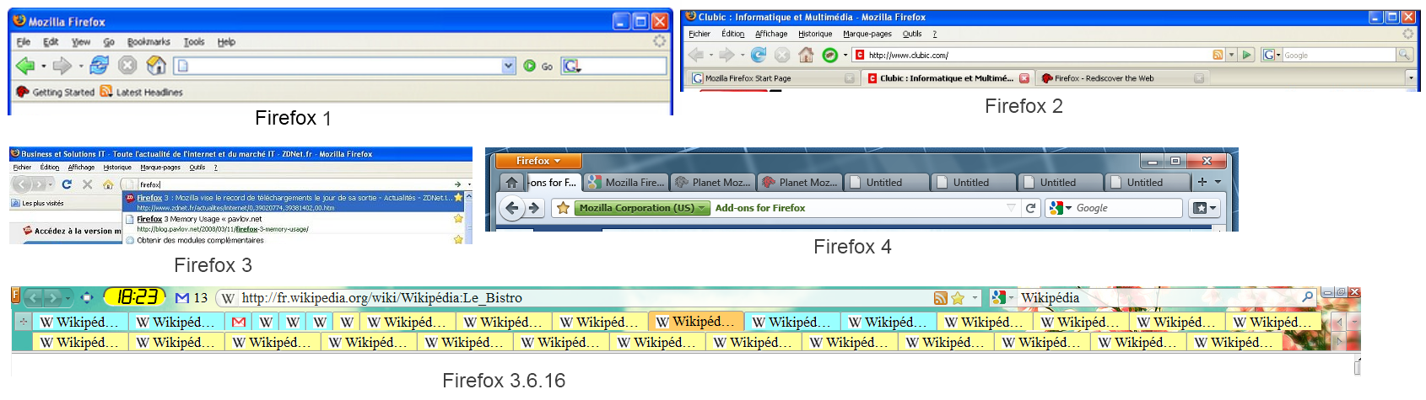Focus the address bar in Firefox 1
Screen dimensions: 1426x400
coord(344,66)
